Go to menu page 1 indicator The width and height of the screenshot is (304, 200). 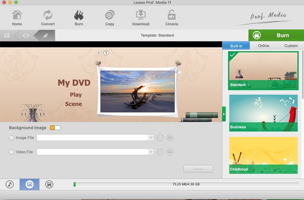click(106, 53)
